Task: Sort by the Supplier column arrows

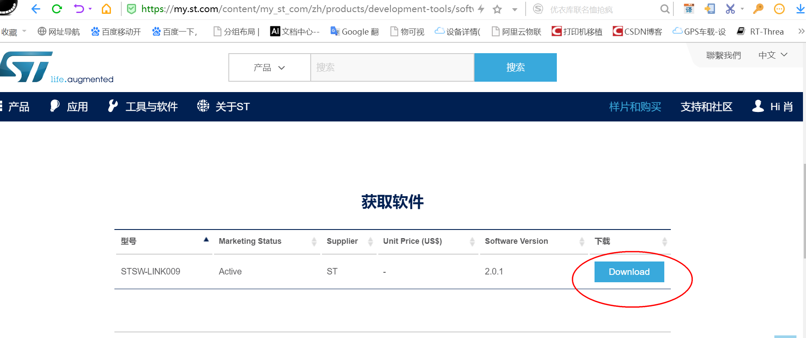Action: pyautogui.click(x=370, y=242)
